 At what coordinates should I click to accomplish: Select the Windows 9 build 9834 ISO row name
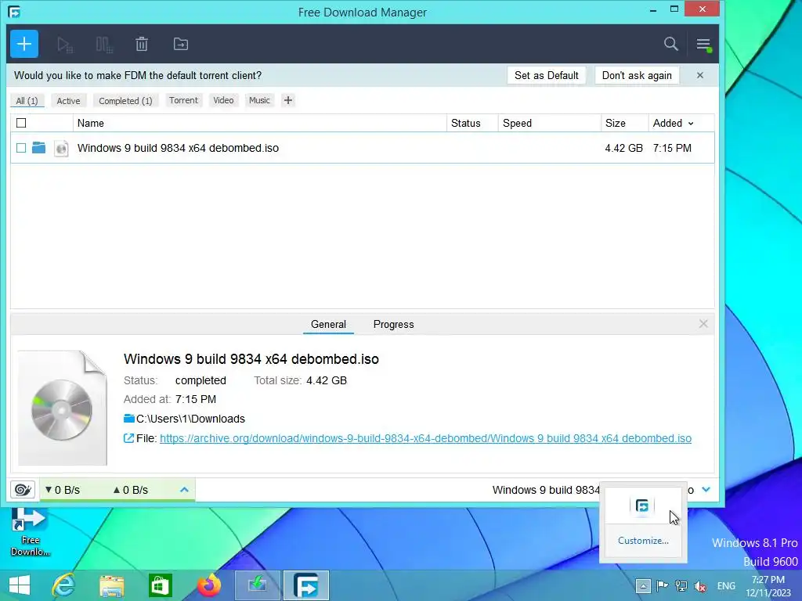pyautogui.click(x=178, y=148)
